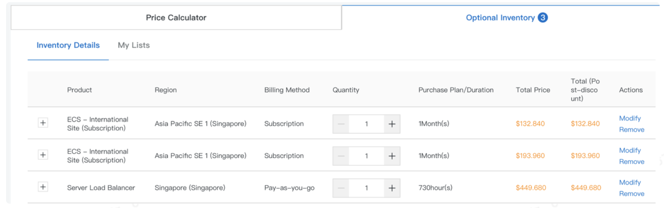664x208 pixels.
Task: Expand the first ECS subscription row details
Action: [43, 123]
